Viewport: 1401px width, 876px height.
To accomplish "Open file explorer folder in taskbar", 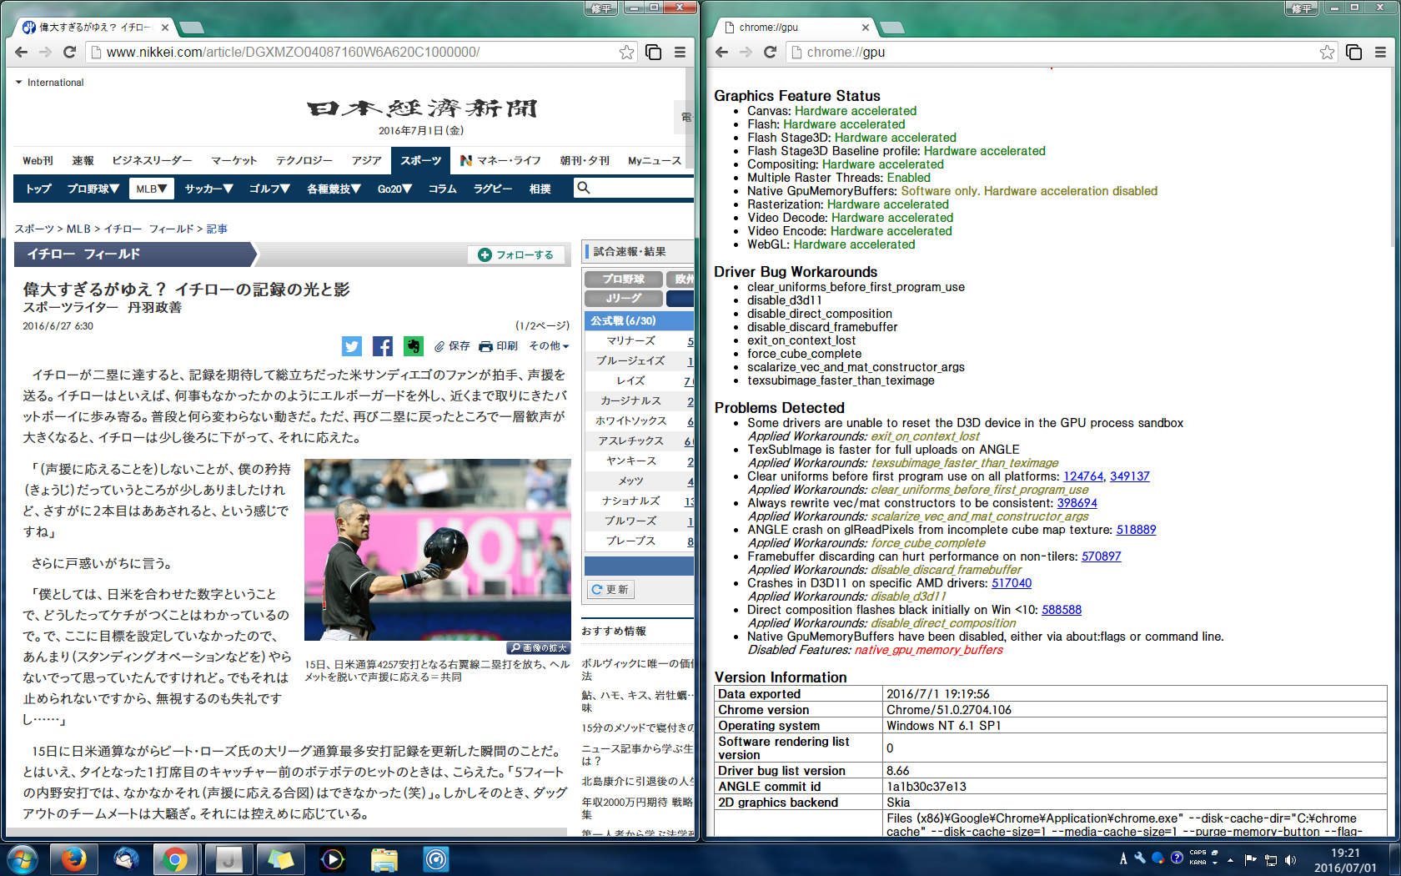I will coord(384,858).
